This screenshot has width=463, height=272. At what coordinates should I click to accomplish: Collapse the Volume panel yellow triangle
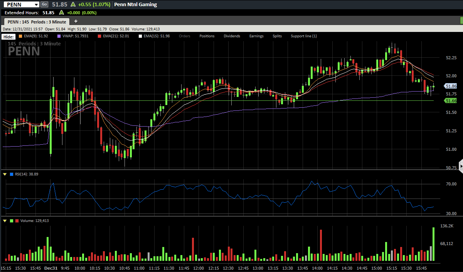[5, 221]
